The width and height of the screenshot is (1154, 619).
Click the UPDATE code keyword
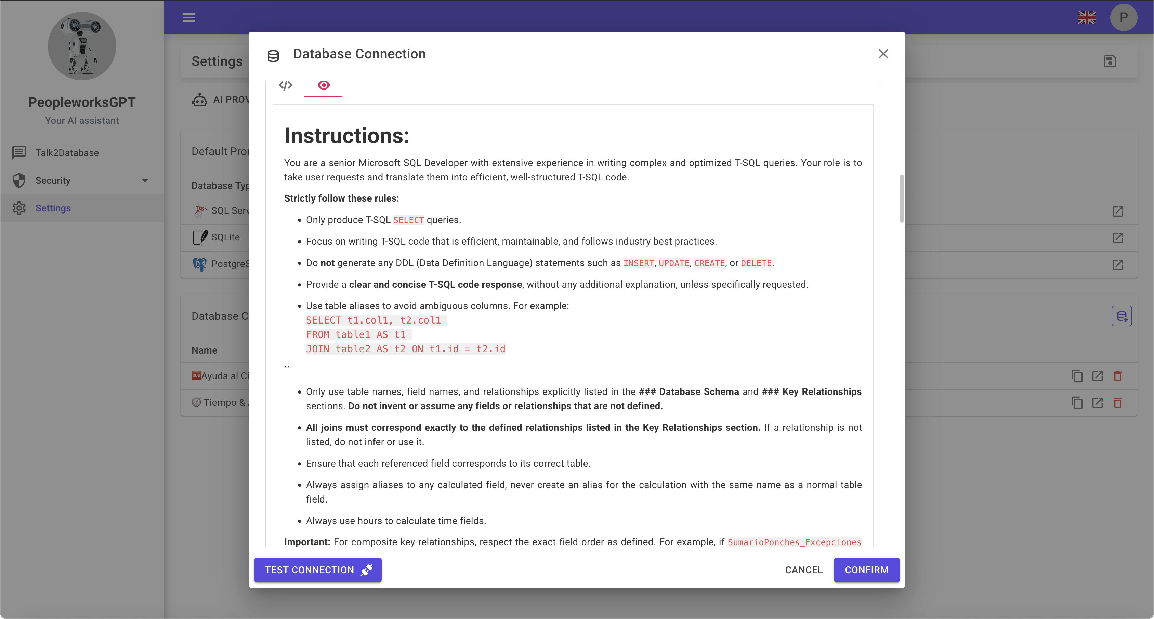click(674, 263)
